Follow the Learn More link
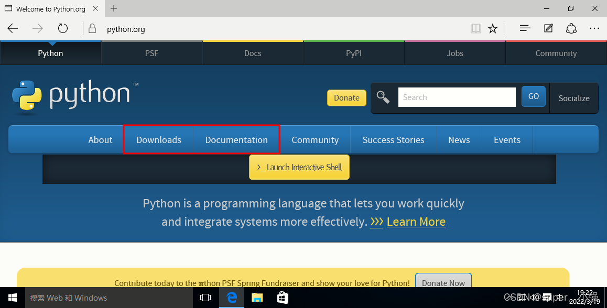 click(x=416, y=222)
